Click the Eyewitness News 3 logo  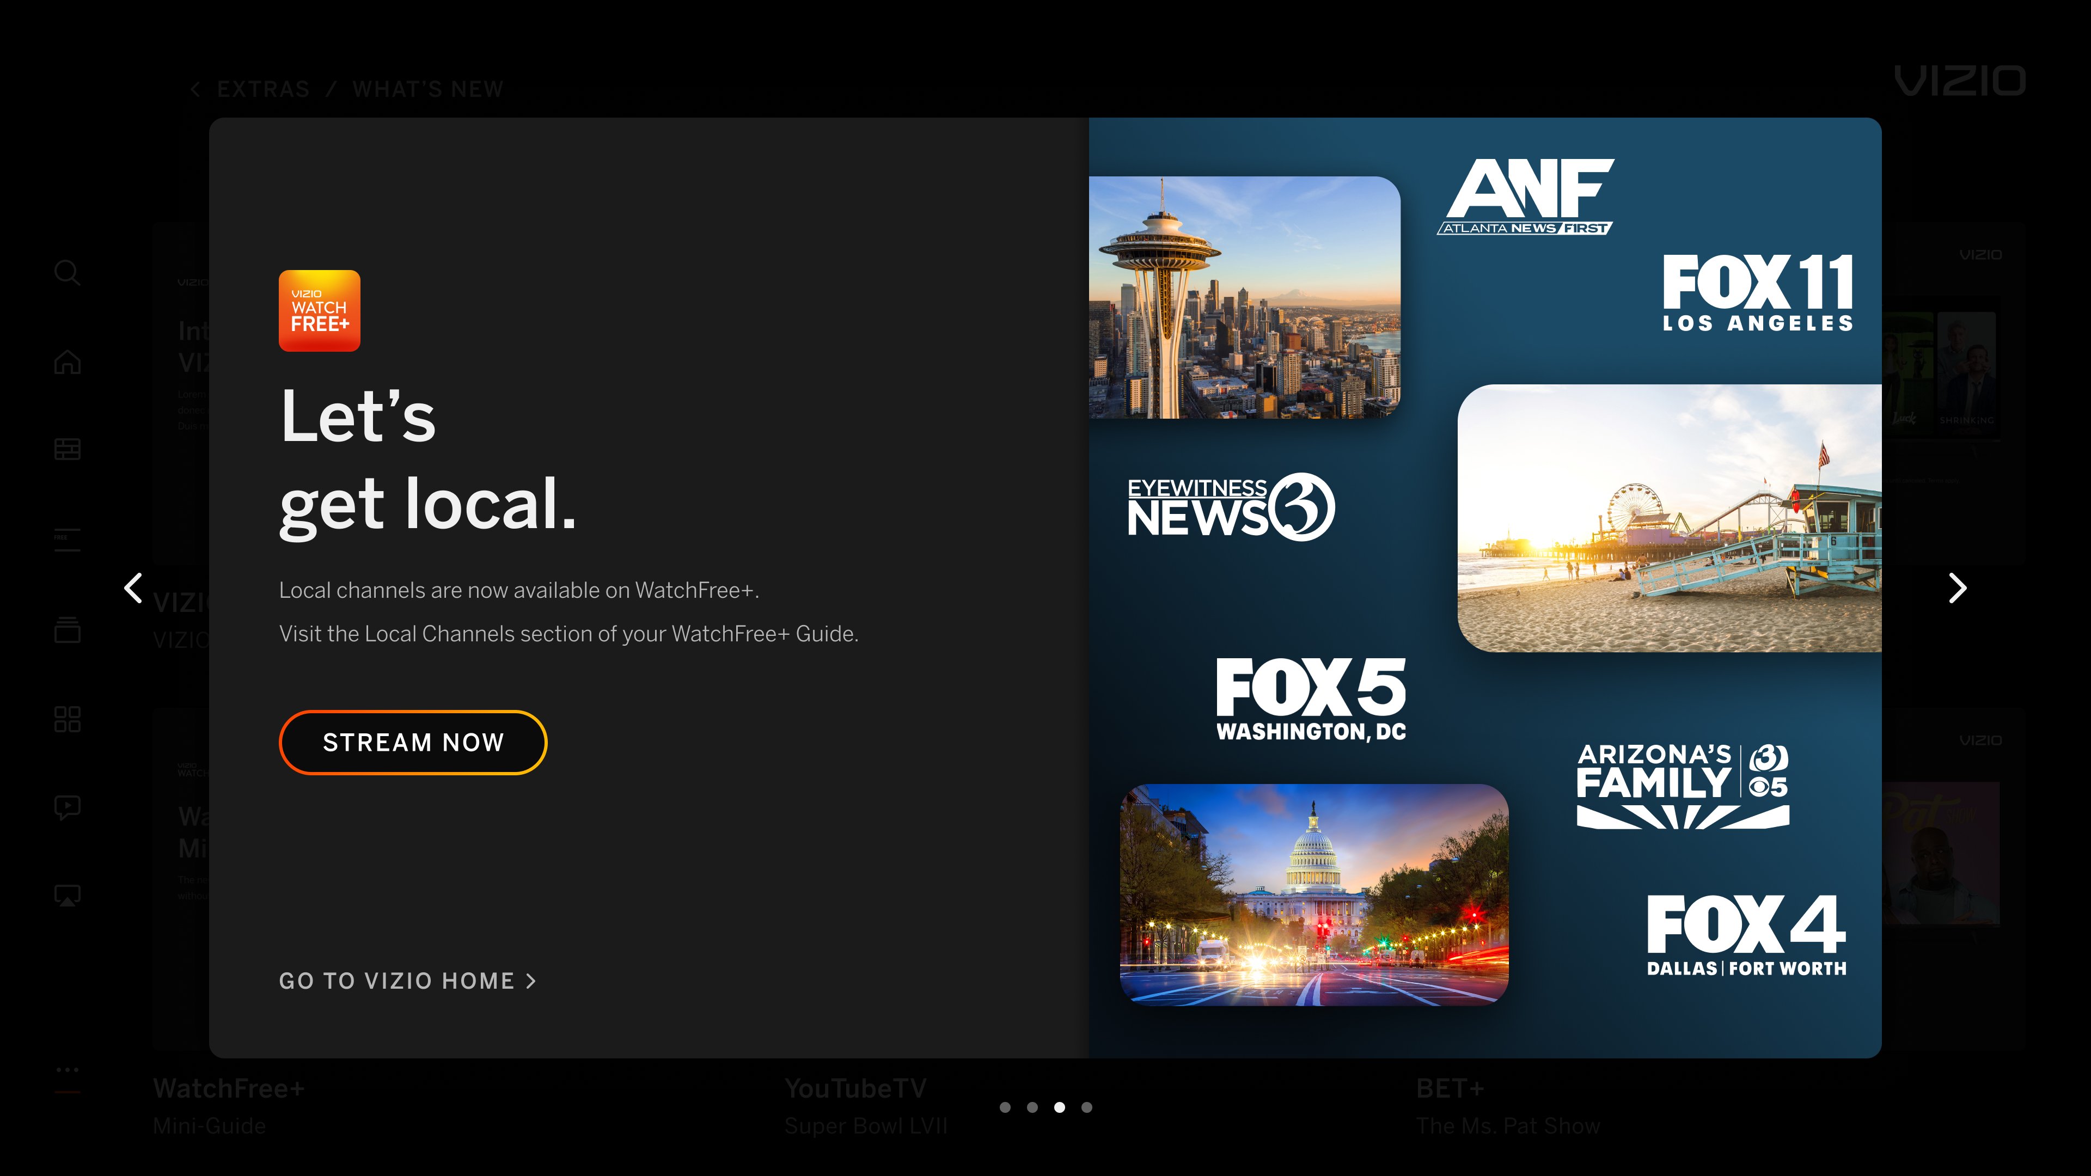[x=1231, y=507]
